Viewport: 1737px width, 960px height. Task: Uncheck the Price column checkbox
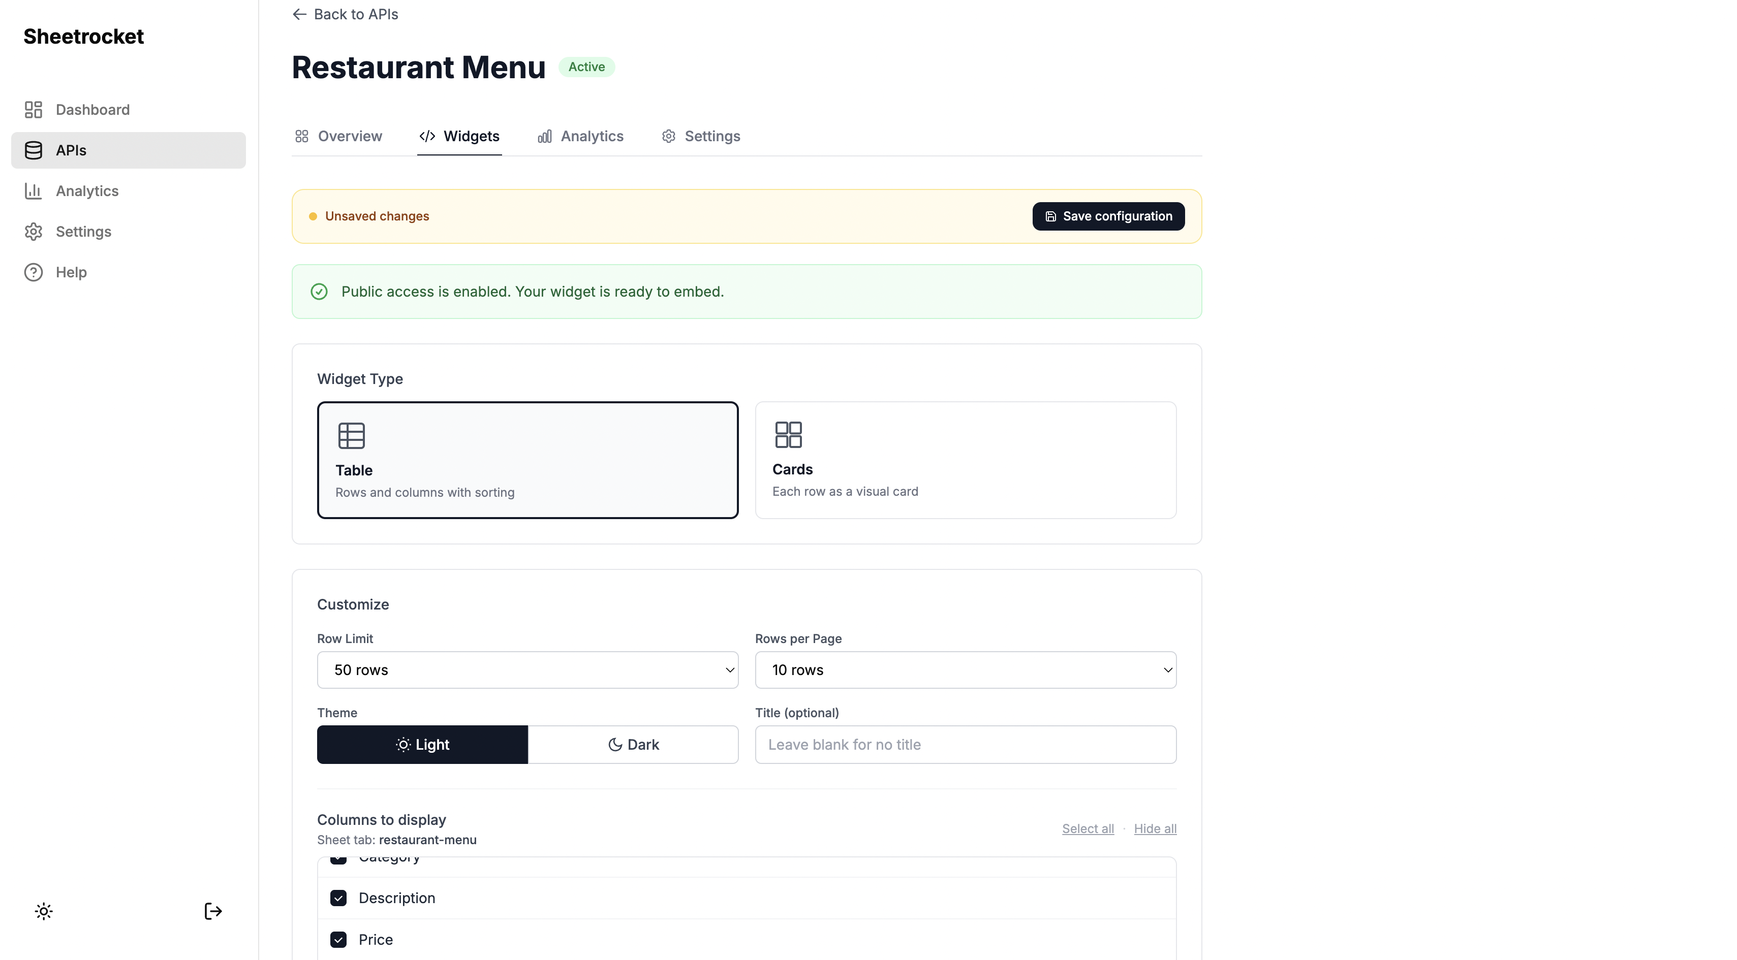[338, 940]
